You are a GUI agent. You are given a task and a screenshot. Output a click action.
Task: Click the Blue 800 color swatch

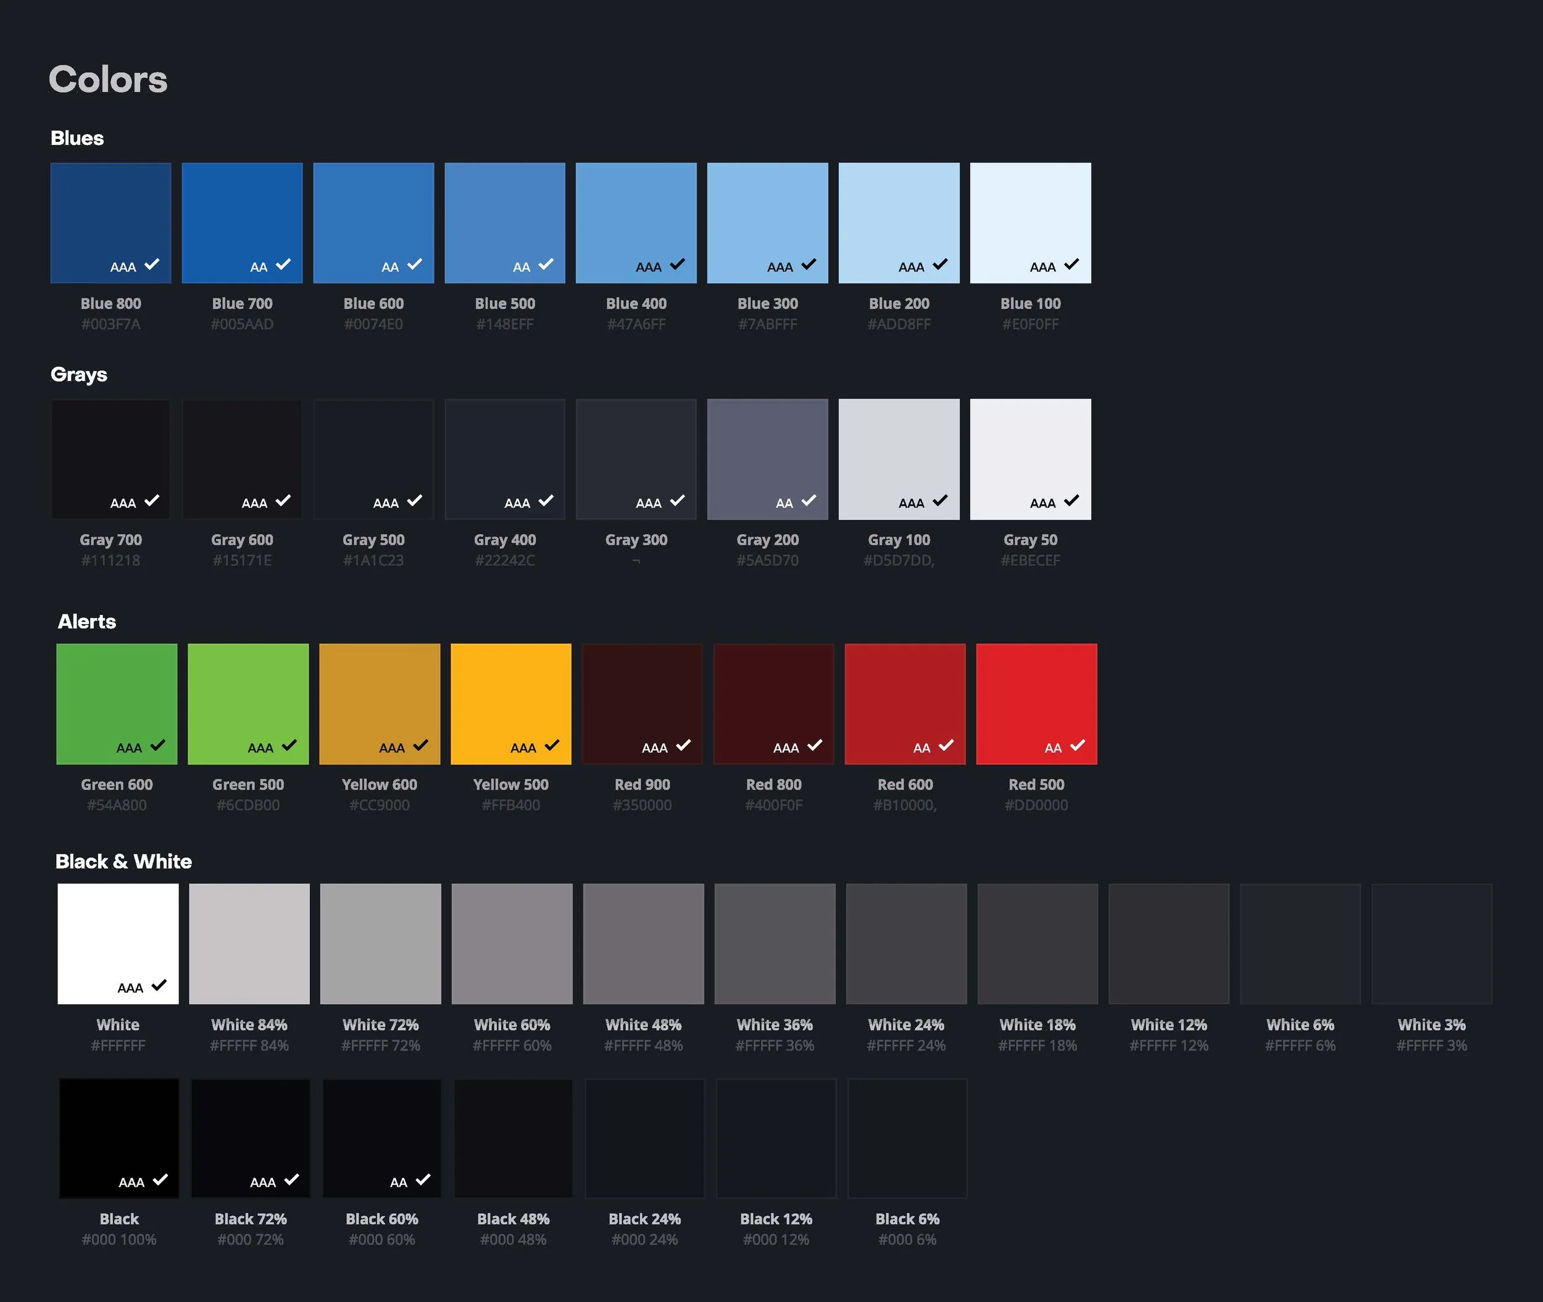click(110, 222)
